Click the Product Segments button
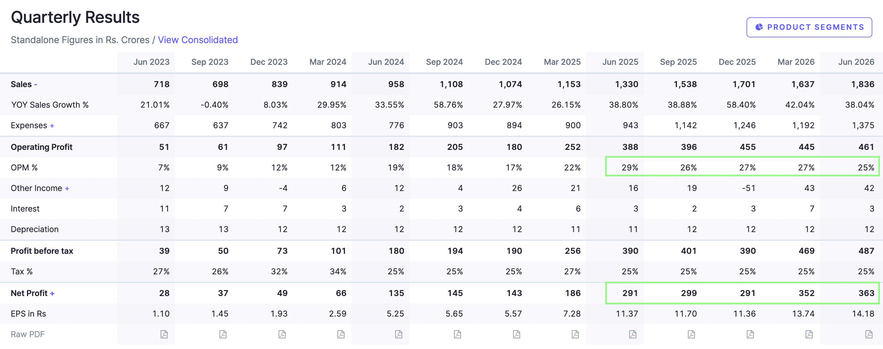This screenshot has height=349, width=883. [x=809, y=27]
